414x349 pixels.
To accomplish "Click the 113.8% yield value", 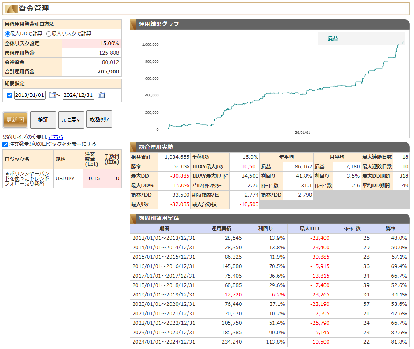I will coord(275,342).
